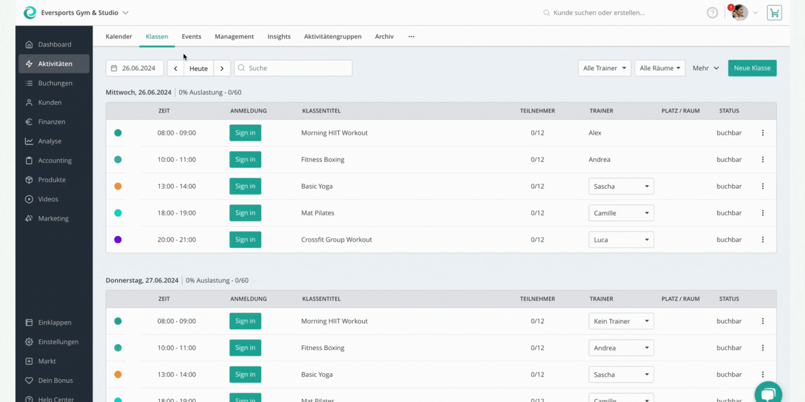Open Luca trainer dropdown
The height and width of the screenshot is (402, 805).
point(621,240)
